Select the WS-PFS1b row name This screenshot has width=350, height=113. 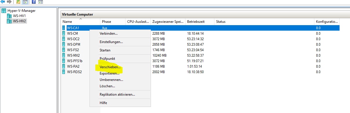pos(75,61)
